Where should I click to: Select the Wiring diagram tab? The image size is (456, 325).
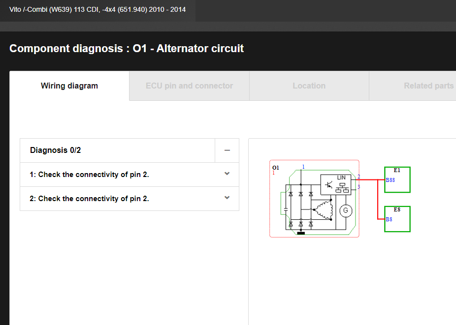tap(69, 86)
